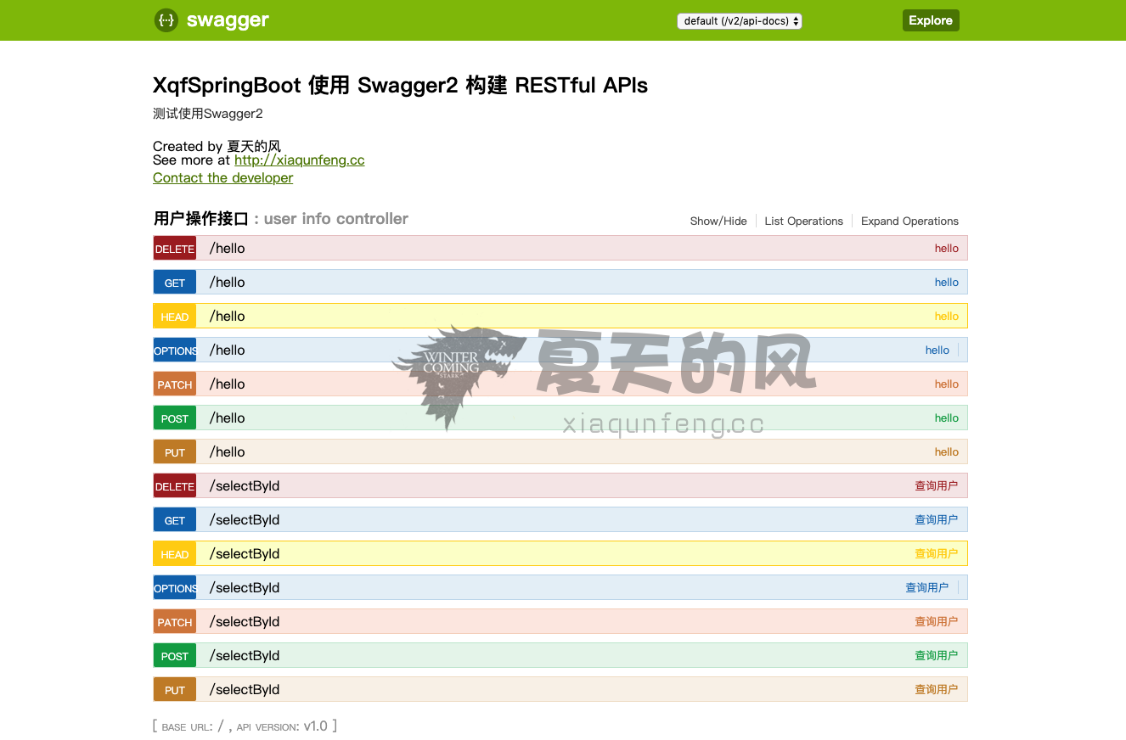Expand the PATCH /hello operation badge
Image resolution: width=1126 pixels, height=740 pixels.
[175, 384]
